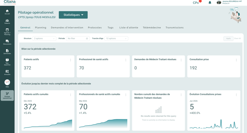Open the Période date filter field

78,39
